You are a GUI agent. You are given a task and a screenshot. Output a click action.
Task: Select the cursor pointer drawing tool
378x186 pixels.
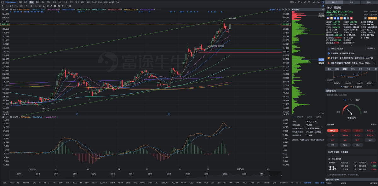pyautogui.click(x=3, y=6)
